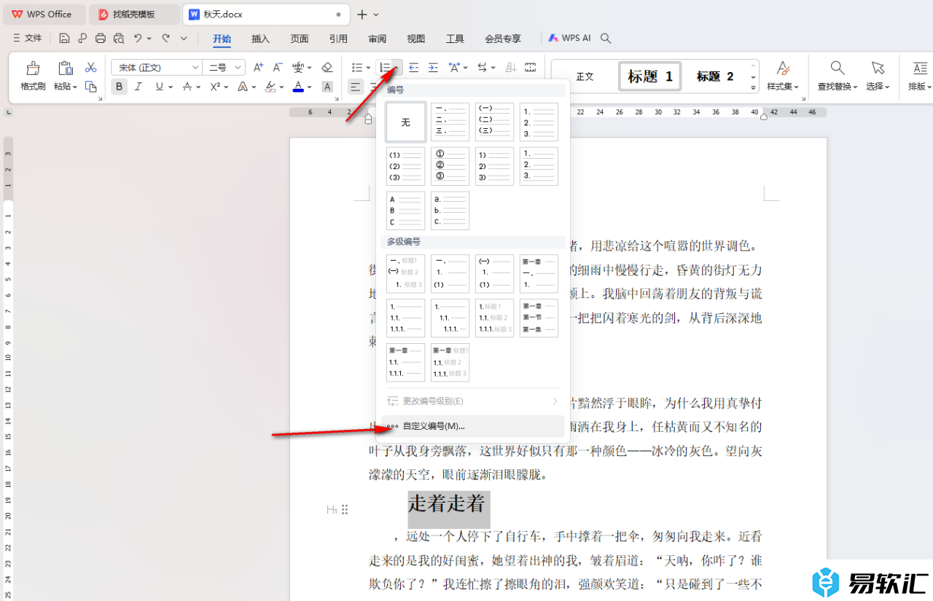This screenshot has width=933, height=601.
Task: Click the Find and Replace magnifier icon
Action: point(838,68)
